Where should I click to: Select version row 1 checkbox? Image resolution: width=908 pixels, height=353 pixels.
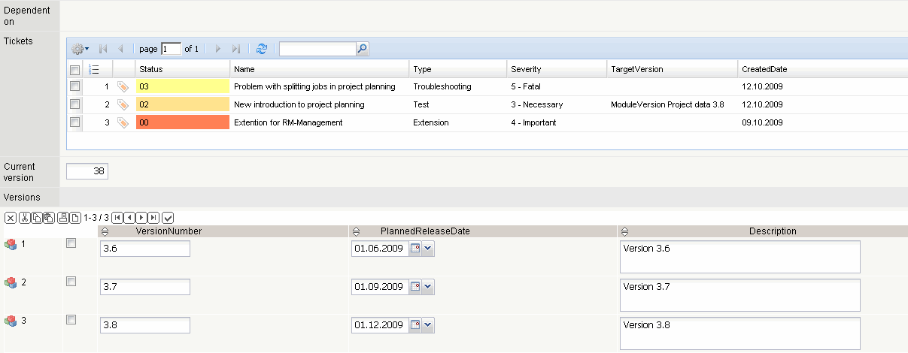[x=71, y=243]
